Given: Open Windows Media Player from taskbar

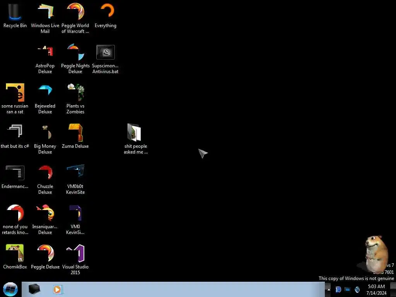Looking at the screenshot, I should [x=58, y=289].
